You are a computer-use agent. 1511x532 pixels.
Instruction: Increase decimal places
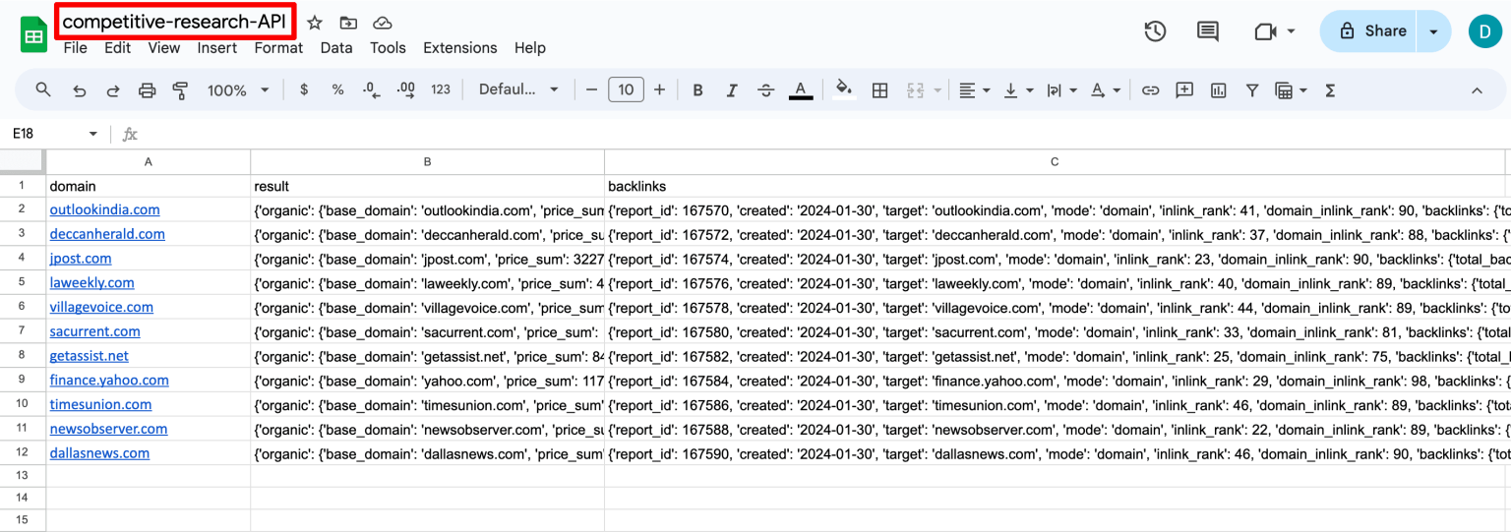point(405,89)
